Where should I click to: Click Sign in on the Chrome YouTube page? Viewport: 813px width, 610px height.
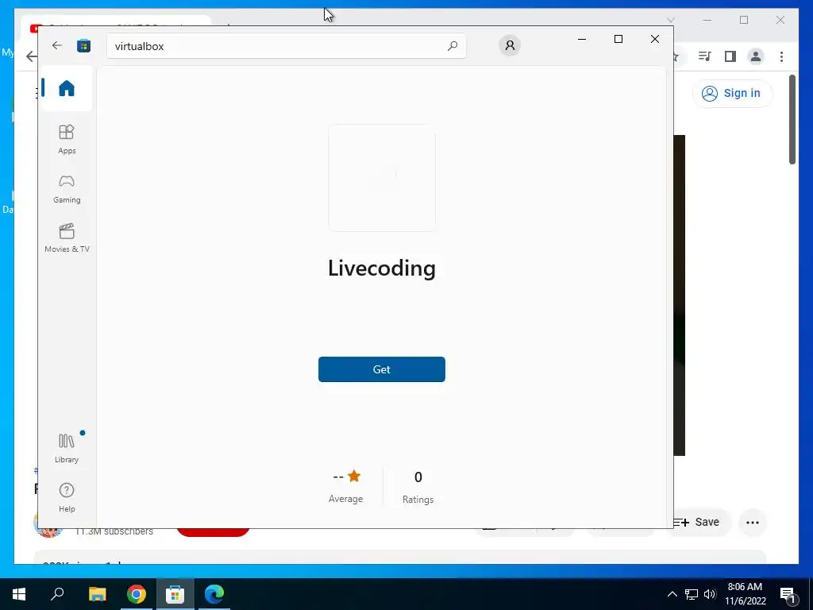[x=732, y=94]
